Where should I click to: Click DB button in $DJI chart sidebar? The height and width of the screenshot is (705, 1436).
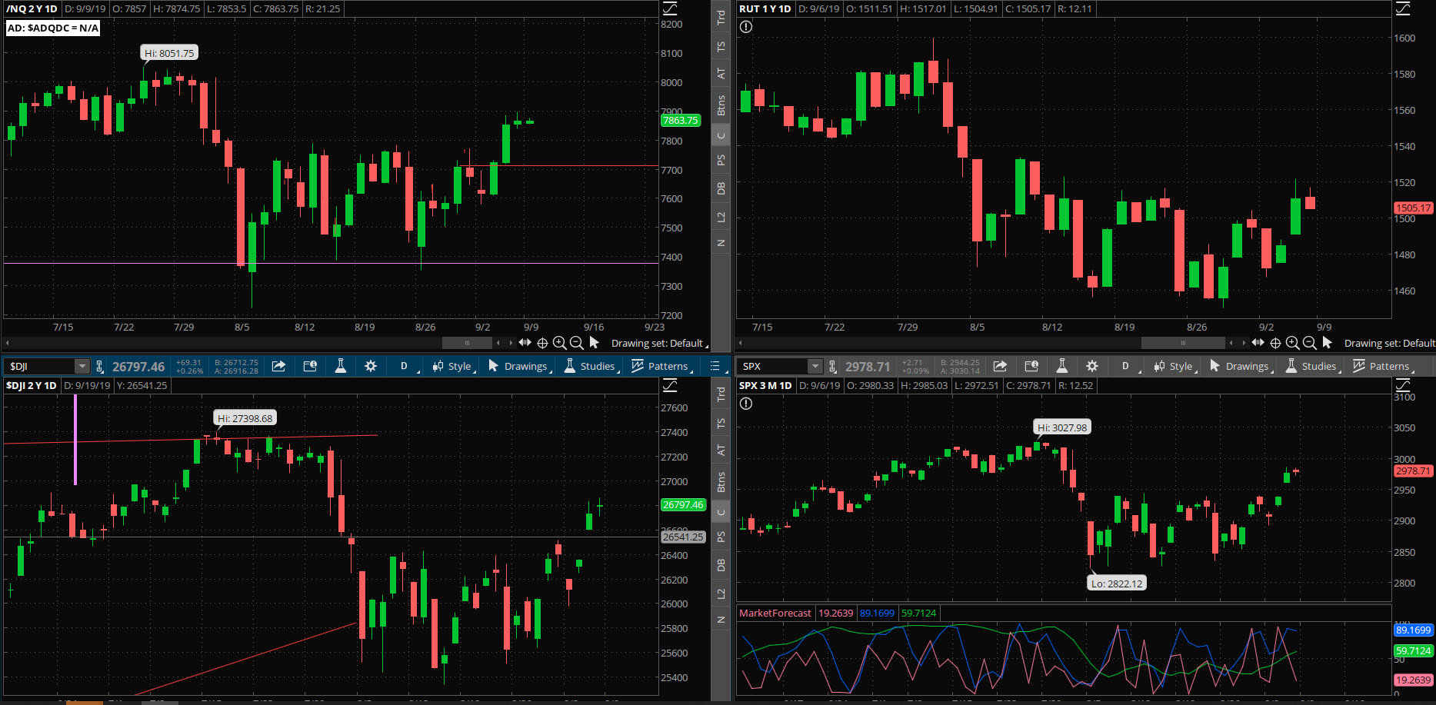721,565
